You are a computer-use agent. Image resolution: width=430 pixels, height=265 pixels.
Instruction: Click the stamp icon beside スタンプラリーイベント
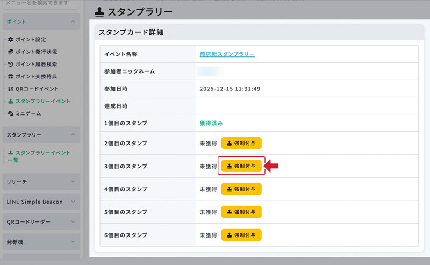(11, 101)
